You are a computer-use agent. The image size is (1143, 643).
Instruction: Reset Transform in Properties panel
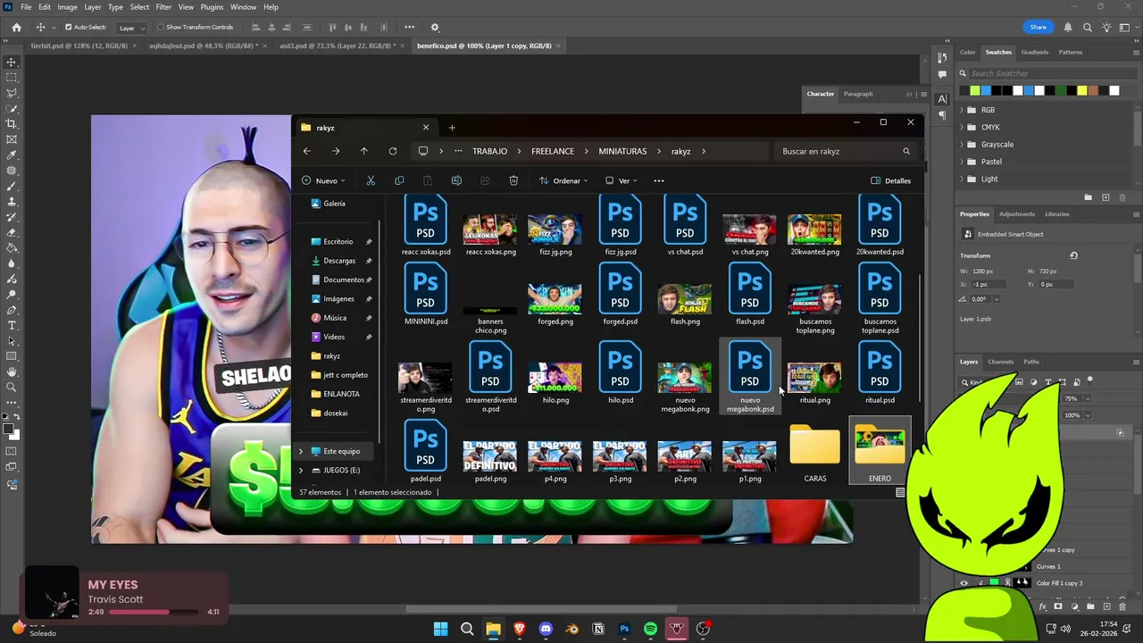(1073, 255)
